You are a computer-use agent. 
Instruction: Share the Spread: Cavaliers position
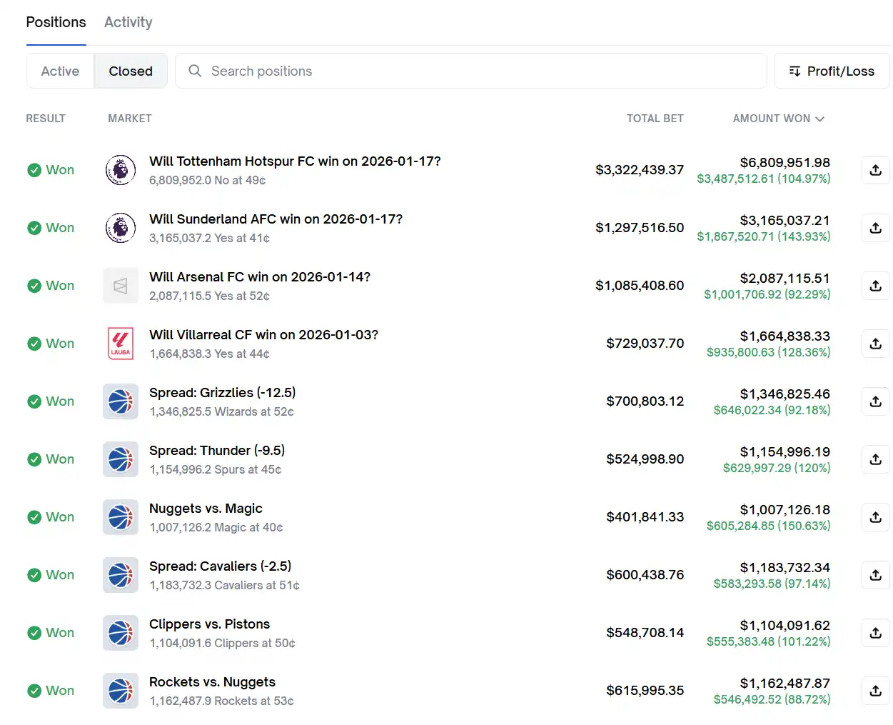[x=876, y=575]
